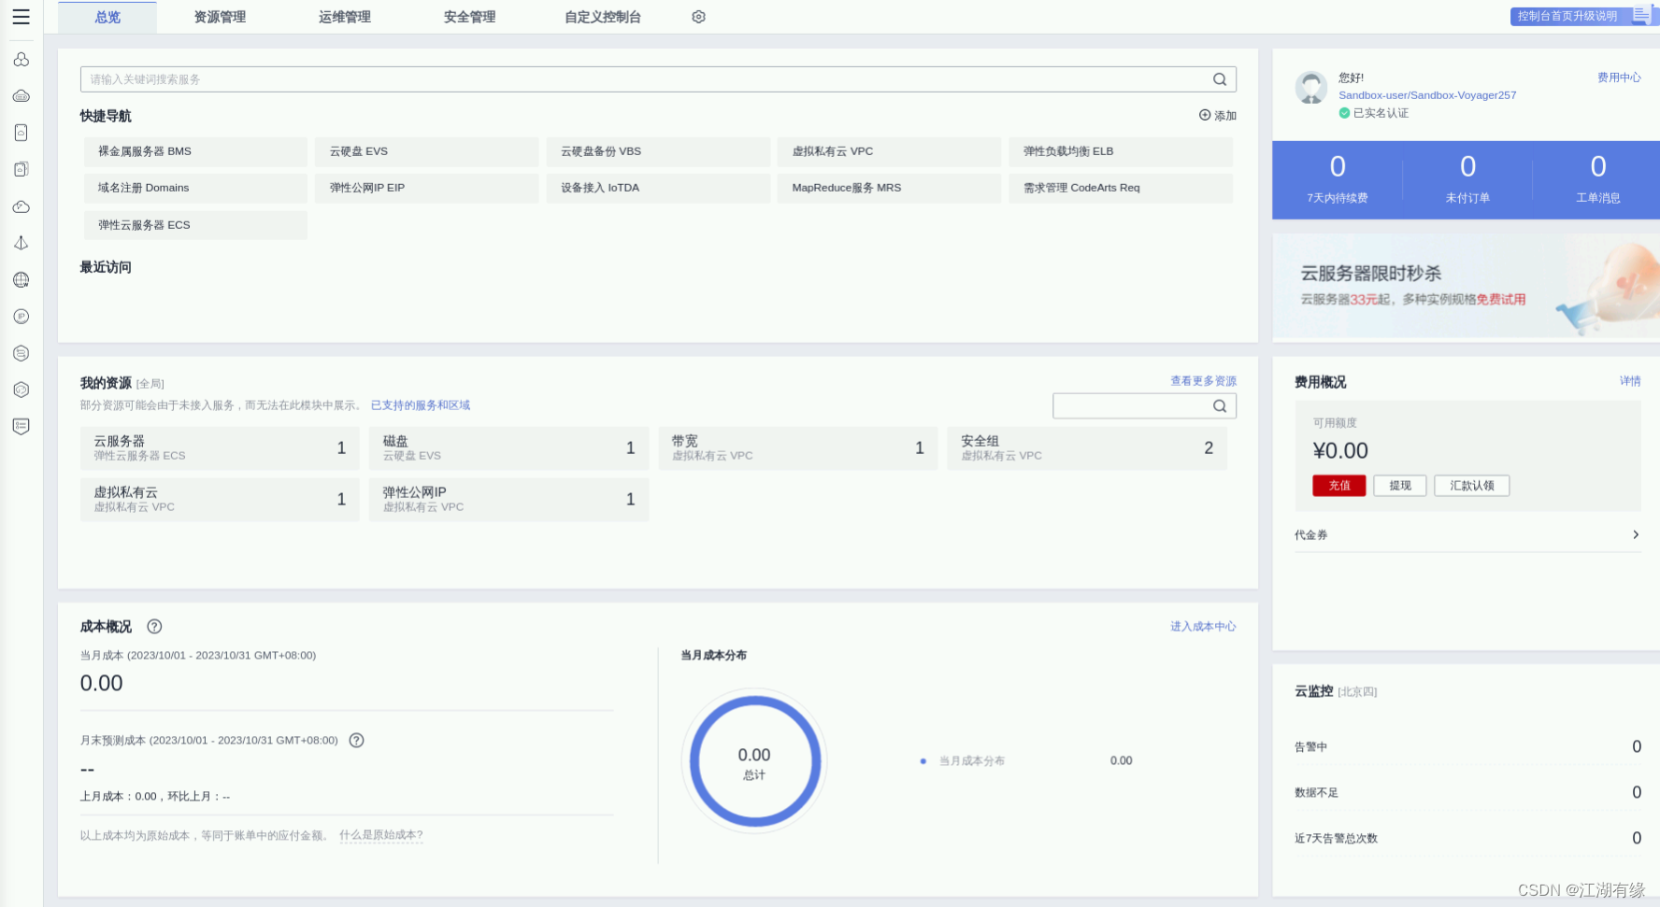The width and height of the screenshot is (1660, 907).
Task: Open the 运维管理 tab
Action: tap(345, 17)
